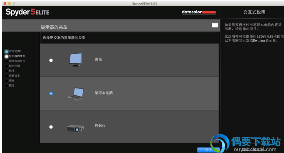Go to the 概述 step
284x153 pixels.
(12, 85)
